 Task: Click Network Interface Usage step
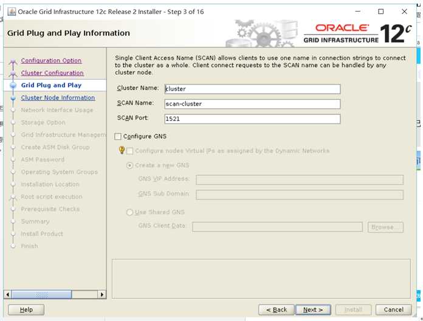pos(57,110)
